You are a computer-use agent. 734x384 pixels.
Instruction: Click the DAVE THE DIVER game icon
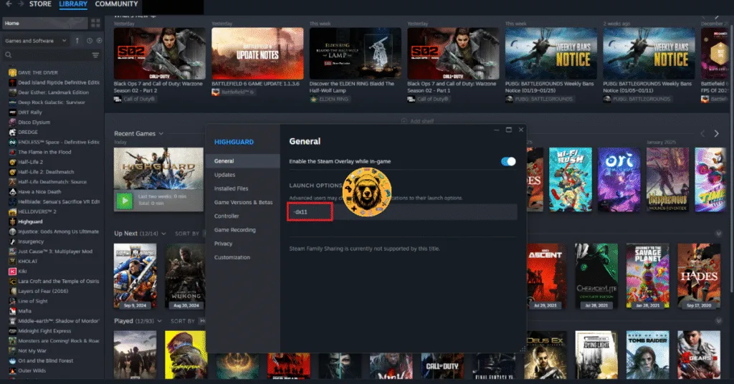[x=13, y=72]
